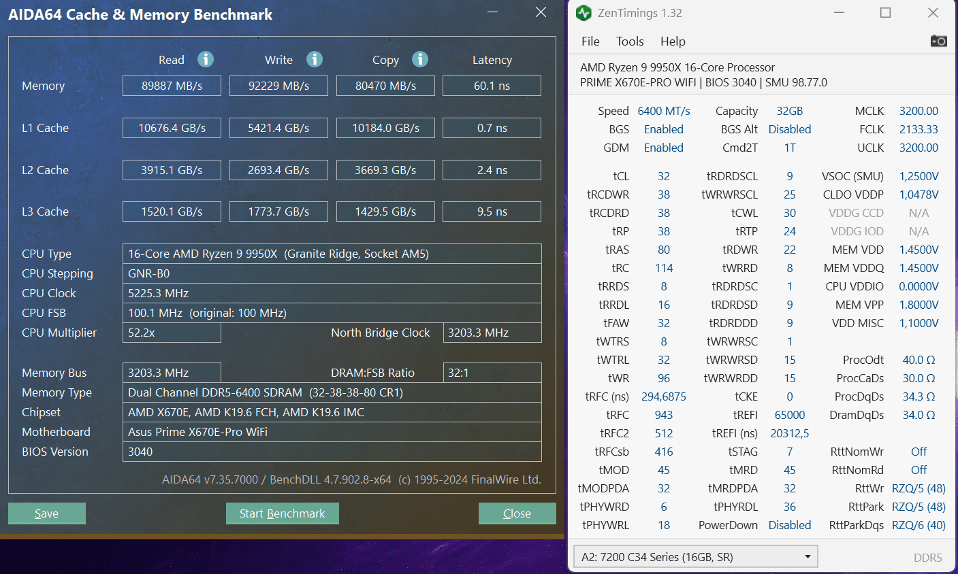Open the A2: 7200 C34 Series module dropdown

click(x=695, y=557)
